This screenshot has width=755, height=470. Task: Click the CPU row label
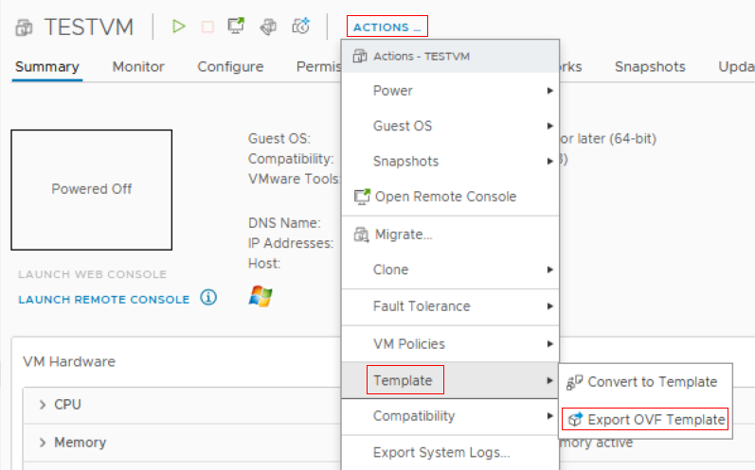(x=67, y=405)
